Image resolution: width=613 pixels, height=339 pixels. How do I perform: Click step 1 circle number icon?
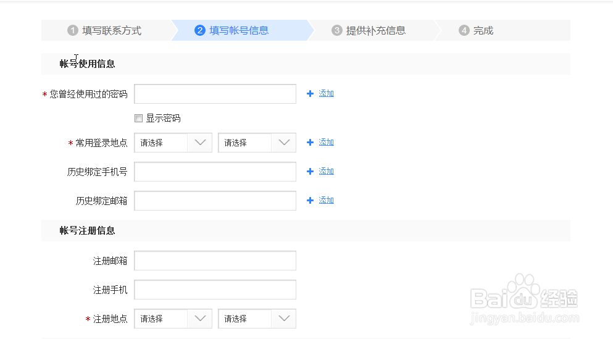point(73,30)
